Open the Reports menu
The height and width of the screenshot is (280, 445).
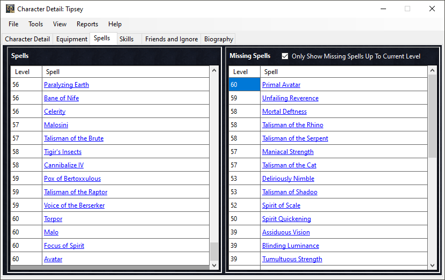coord(87,24)
